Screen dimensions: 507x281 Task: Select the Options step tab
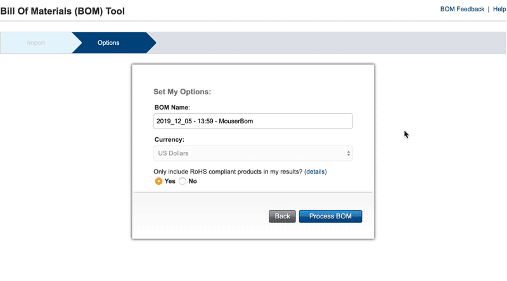(108, 43)
